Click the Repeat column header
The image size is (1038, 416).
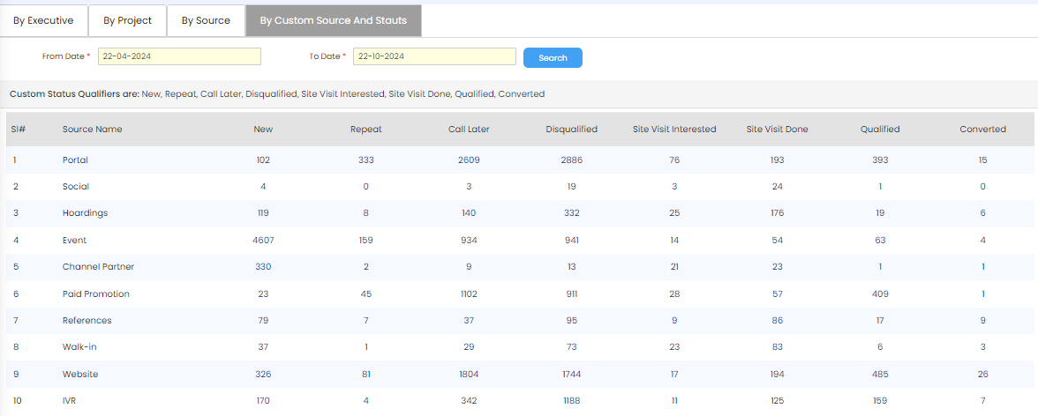366,130
